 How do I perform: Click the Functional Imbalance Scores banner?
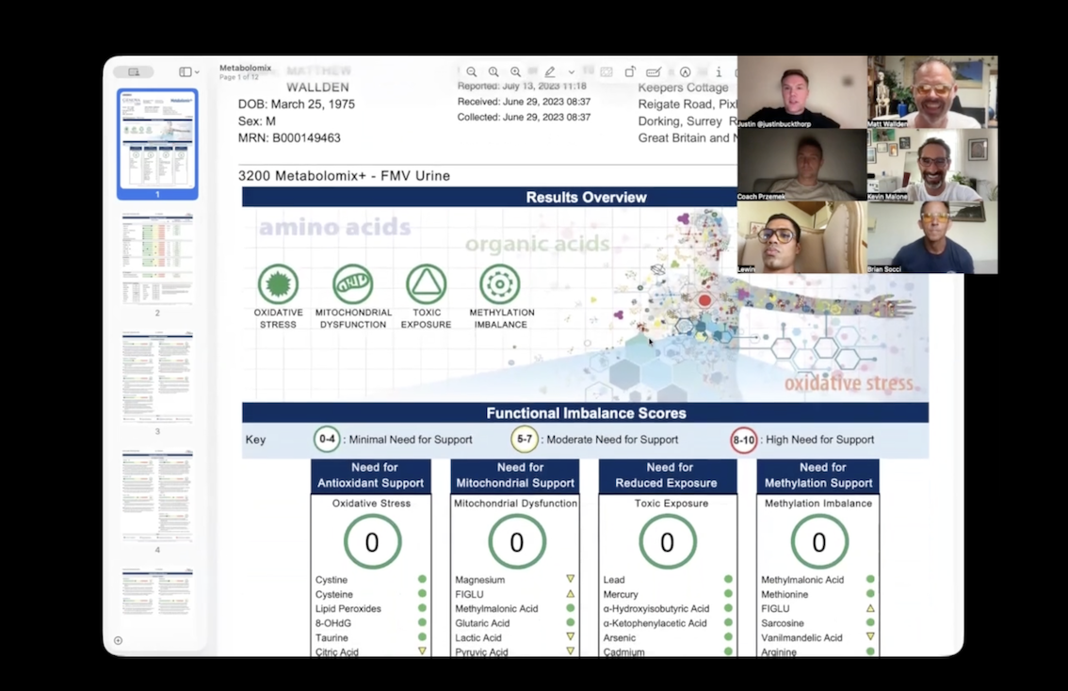pyautogui.click(x=585, y=413)
